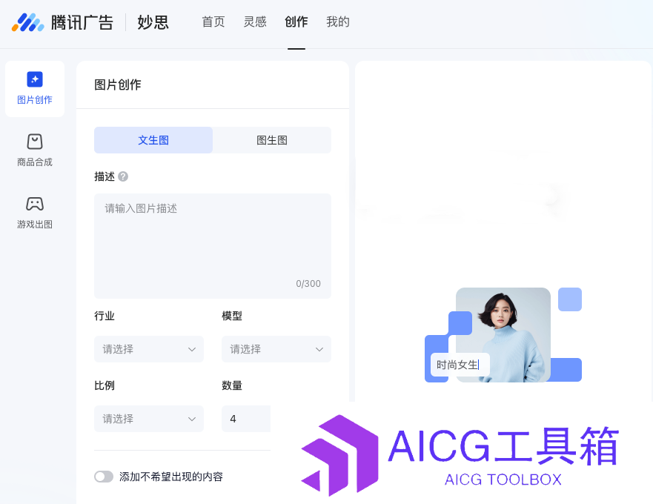Click the 腾讯广告 logo icon
653x504 pixels.
27,22
